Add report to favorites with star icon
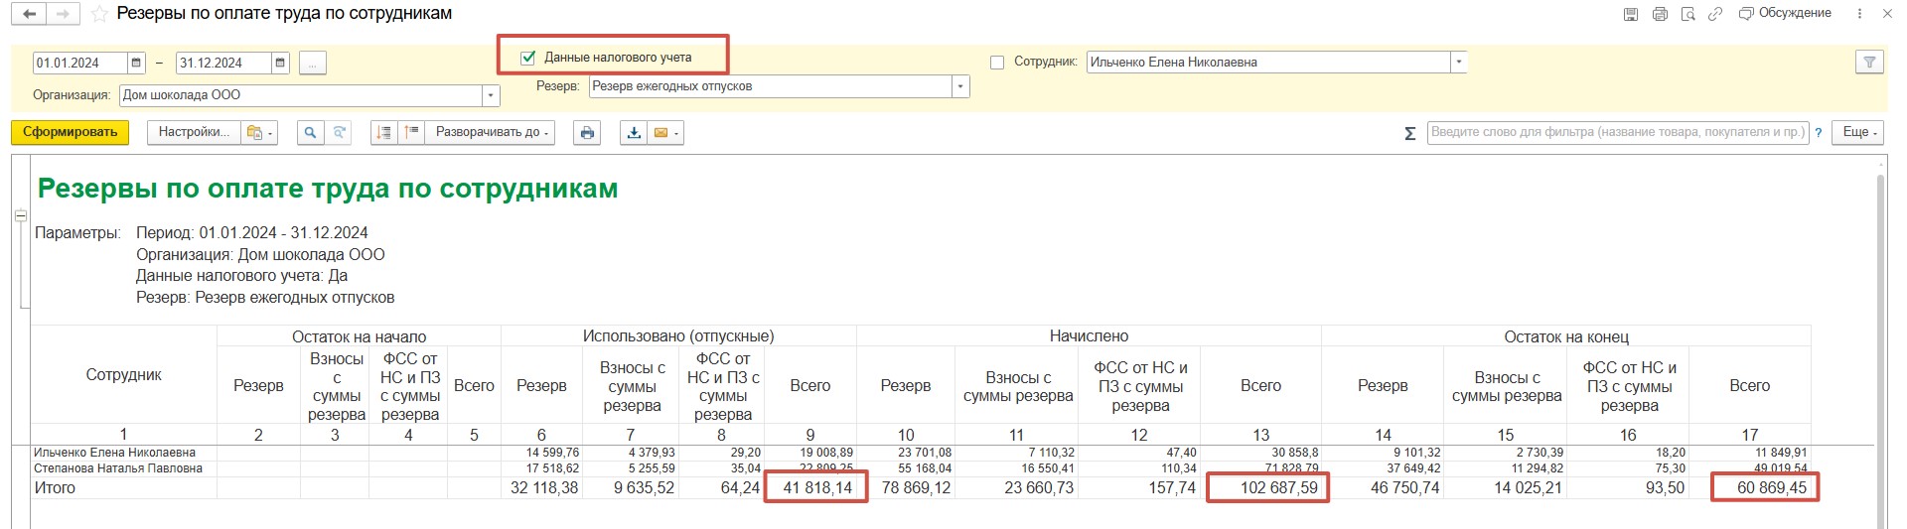 (98, 15)
